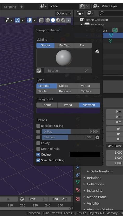The width and height of the screenshot is (123, 216).
Task: Click the Cube mesh data icon
Action: pyautogui.click(x=111, y=35)
